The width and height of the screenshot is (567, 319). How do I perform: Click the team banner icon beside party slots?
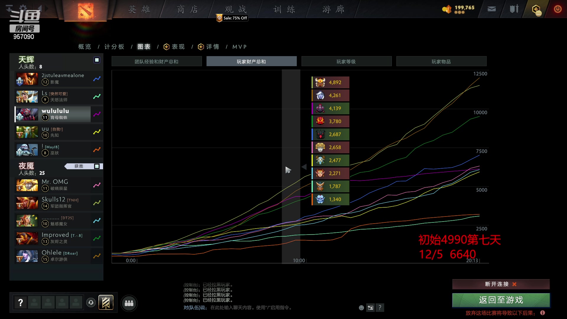pos(106,302)
